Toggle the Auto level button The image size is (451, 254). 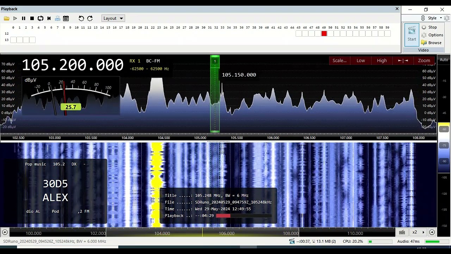[444, 60]
